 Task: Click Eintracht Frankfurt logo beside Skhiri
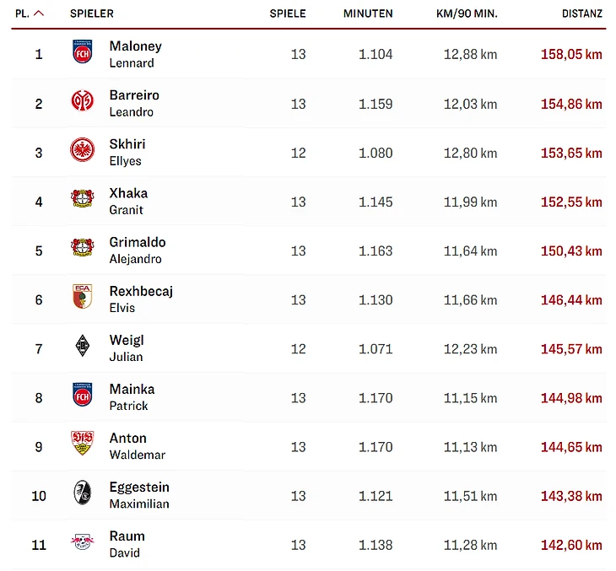coord(82,152)
